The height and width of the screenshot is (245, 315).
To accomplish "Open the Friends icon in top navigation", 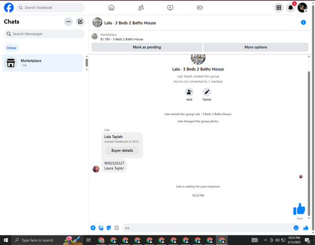I will [141, 8].
